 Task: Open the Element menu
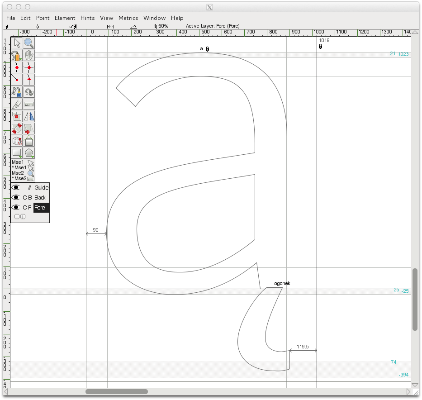click(65, 18)
